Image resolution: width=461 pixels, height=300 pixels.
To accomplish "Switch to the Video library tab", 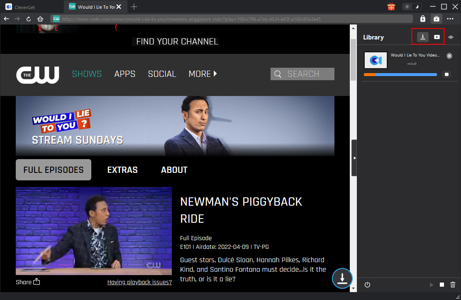I will coord(437,37).
